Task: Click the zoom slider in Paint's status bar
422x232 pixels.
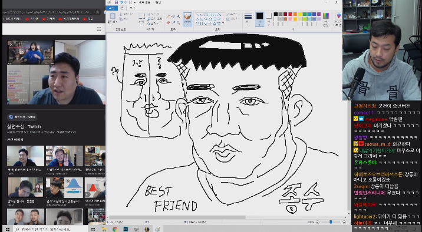Action: (x=331, y=222)
